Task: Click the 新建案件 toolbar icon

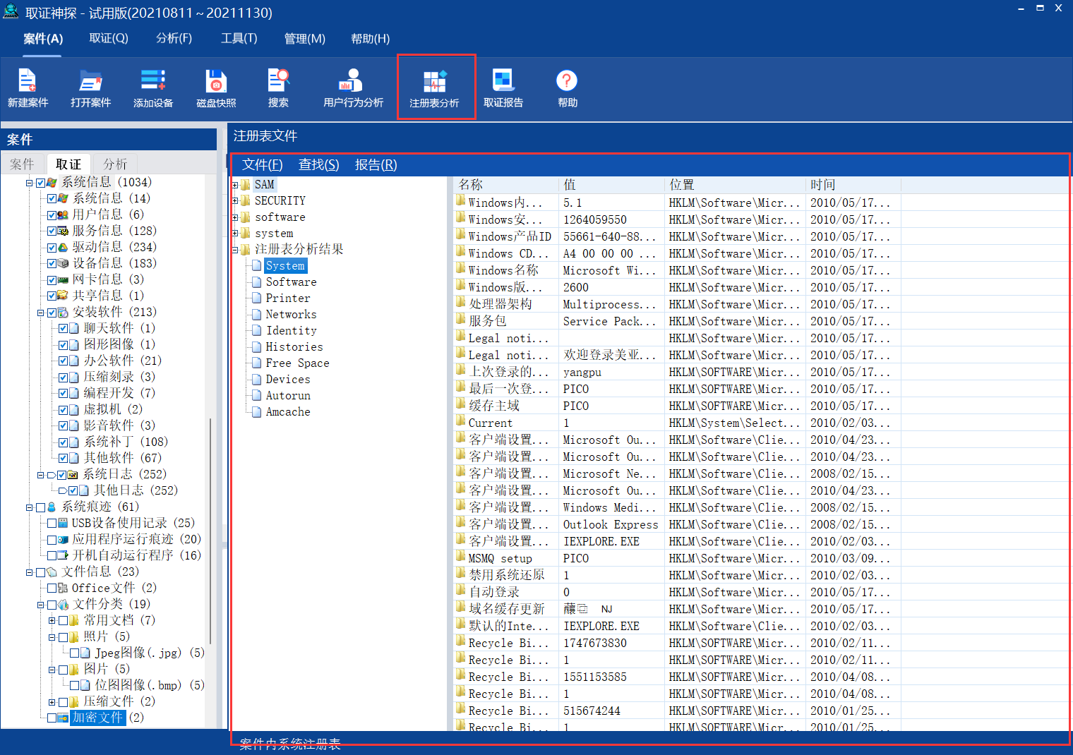Action: coord(28,88)
